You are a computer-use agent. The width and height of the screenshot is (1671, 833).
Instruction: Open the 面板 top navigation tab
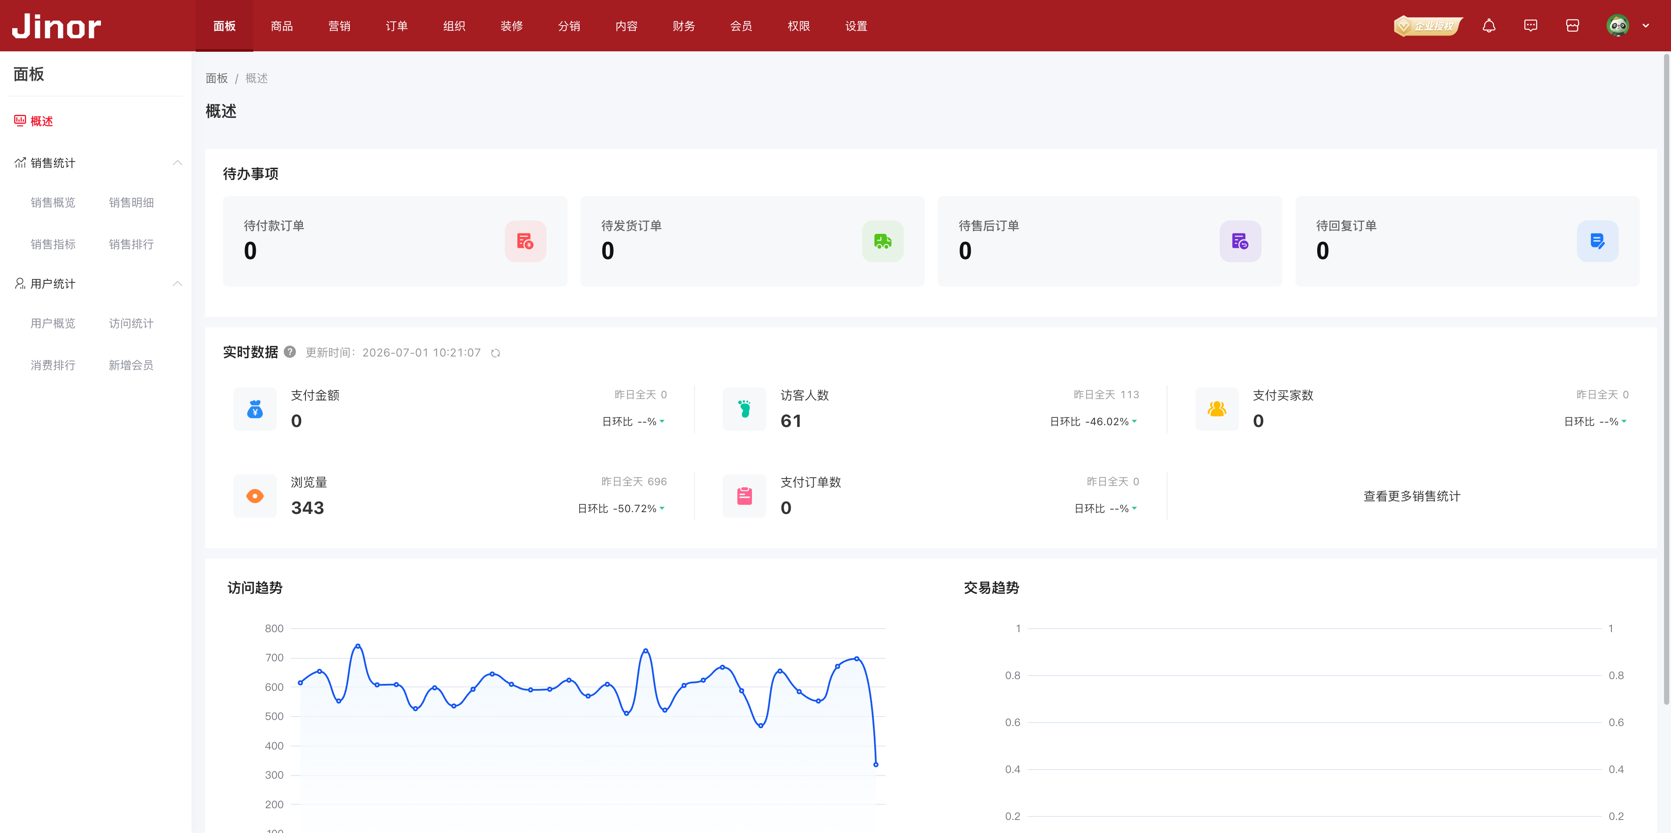pyautogui.click(x=225, y=26)
